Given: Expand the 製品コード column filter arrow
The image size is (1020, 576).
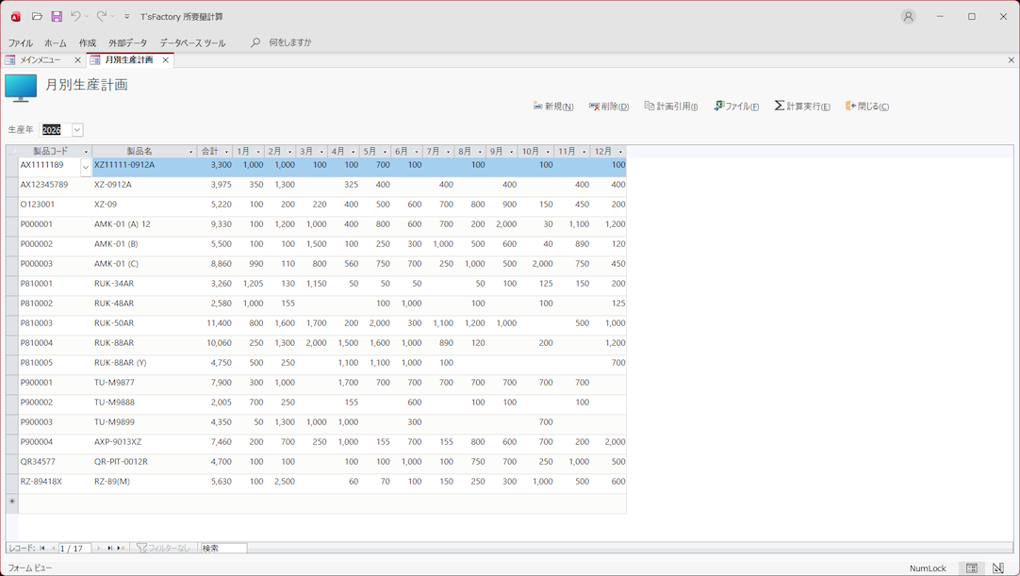Looking at the screenshot, I should (86, 152).
